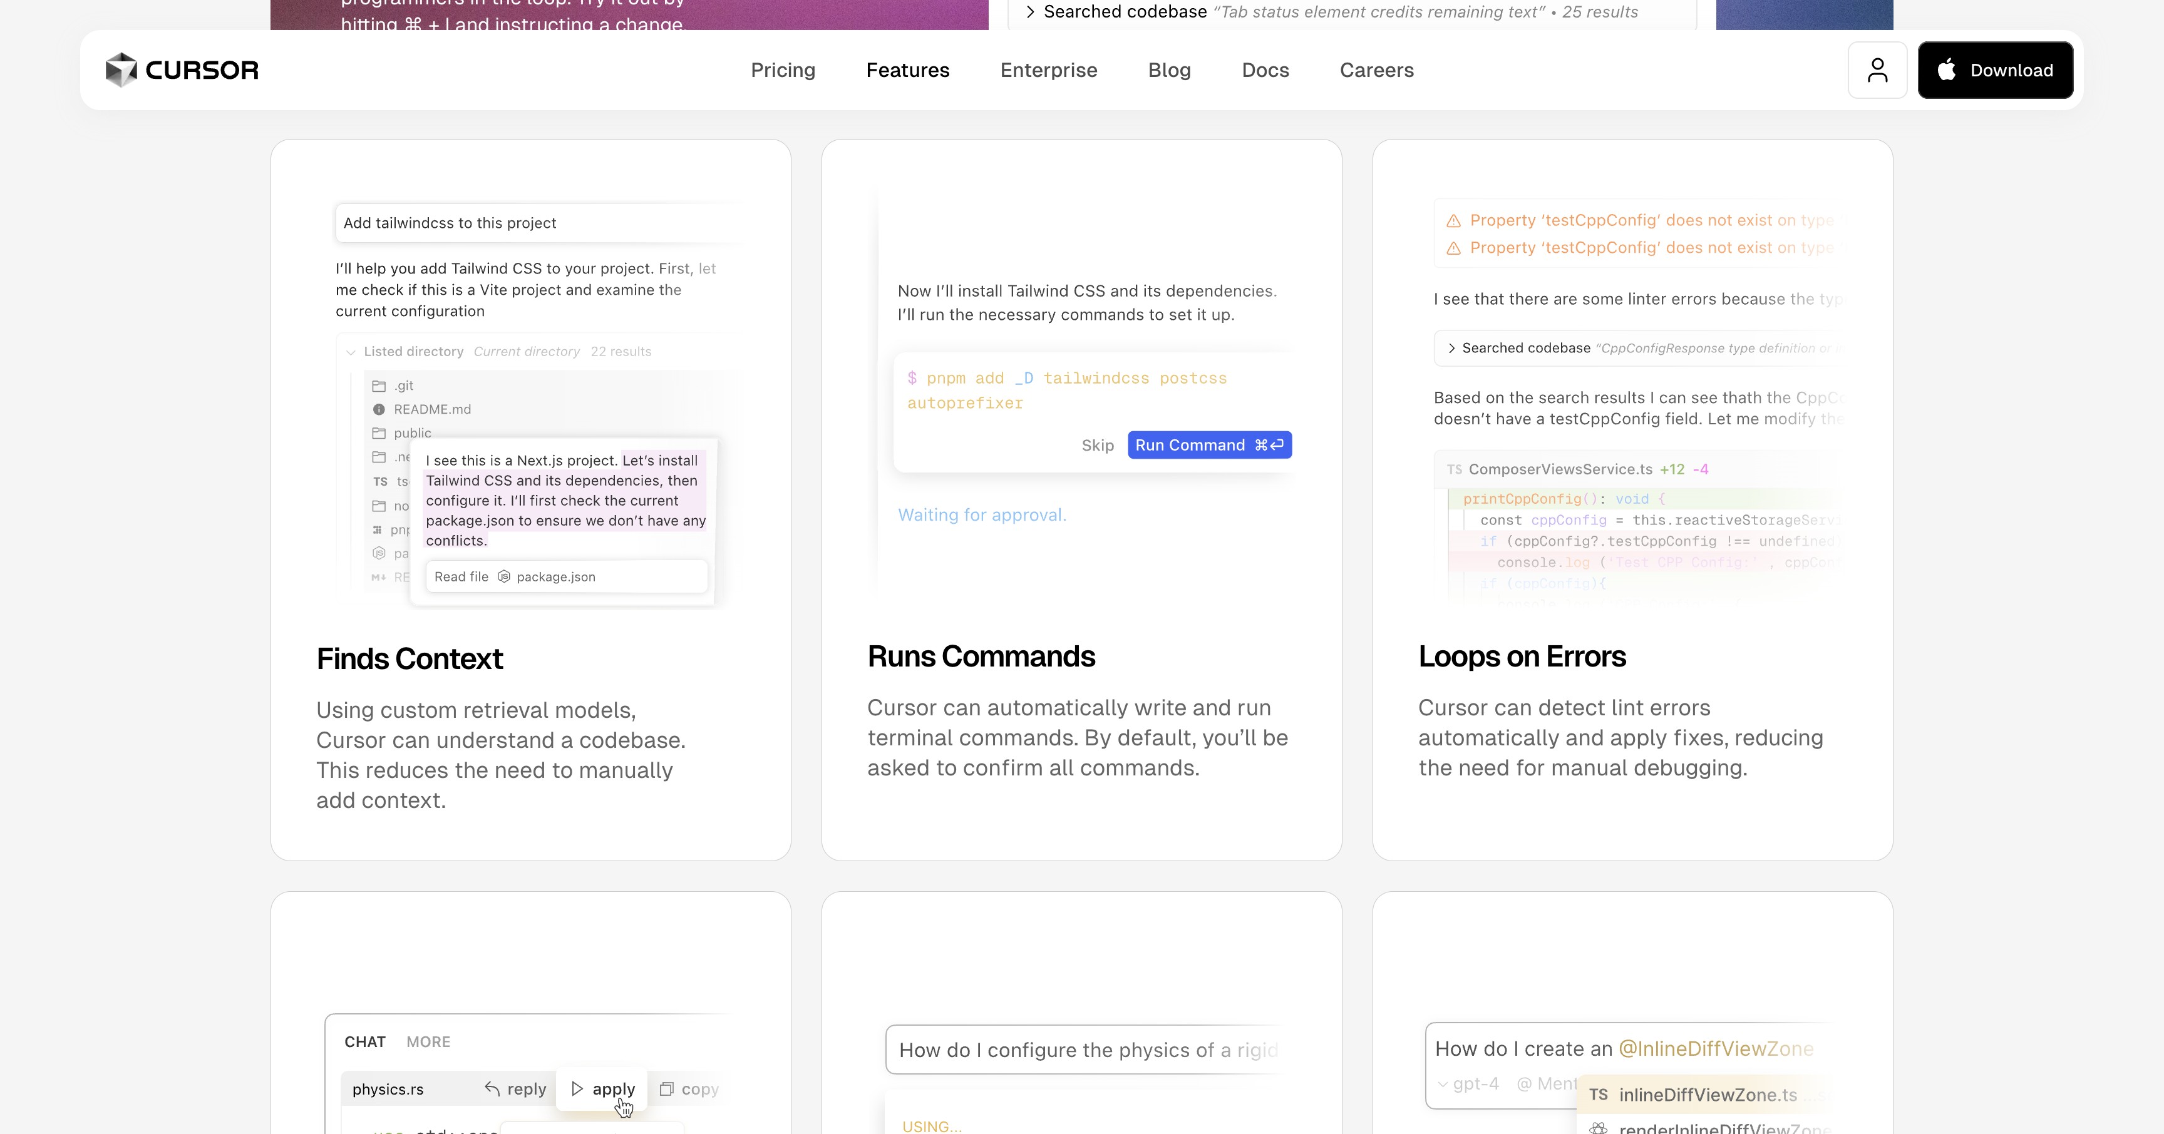This screenshot has height=1134, width=2164.
Task: Click the Run Command button
Action: point(1210,445)
